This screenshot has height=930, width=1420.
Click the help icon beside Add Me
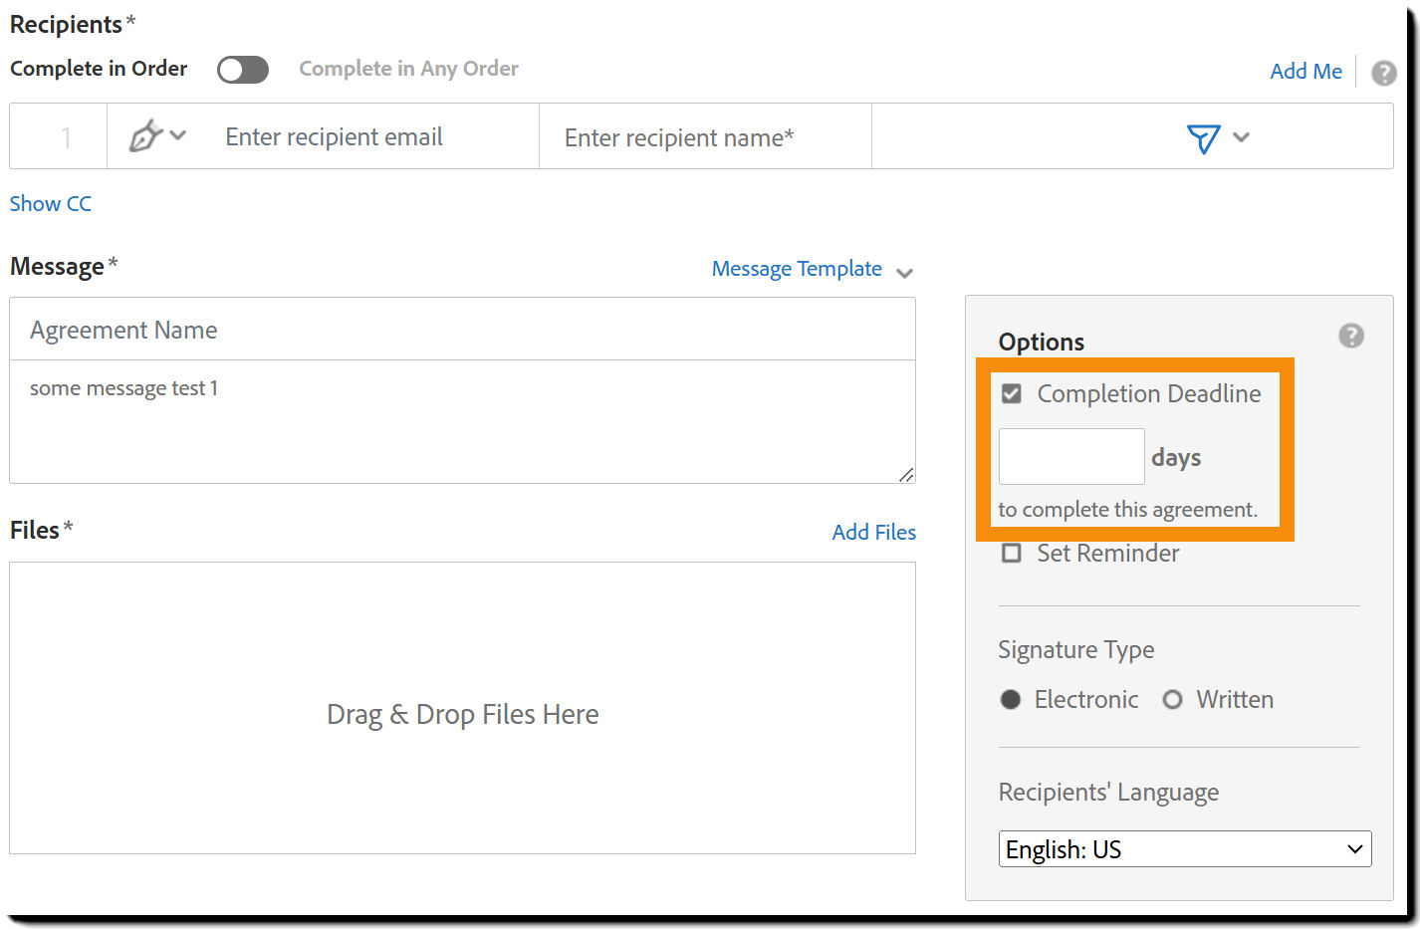pyautogui.click(x=1383, y=72)
